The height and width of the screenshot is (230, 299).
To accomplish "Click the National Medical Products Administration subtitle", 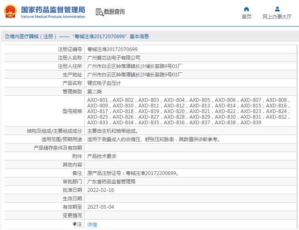I will pos(53,16).
